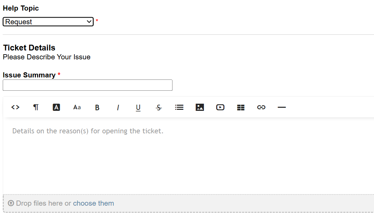Click the upload arrow icon
The image size is (374, 221).
click(x=11, y=203)
